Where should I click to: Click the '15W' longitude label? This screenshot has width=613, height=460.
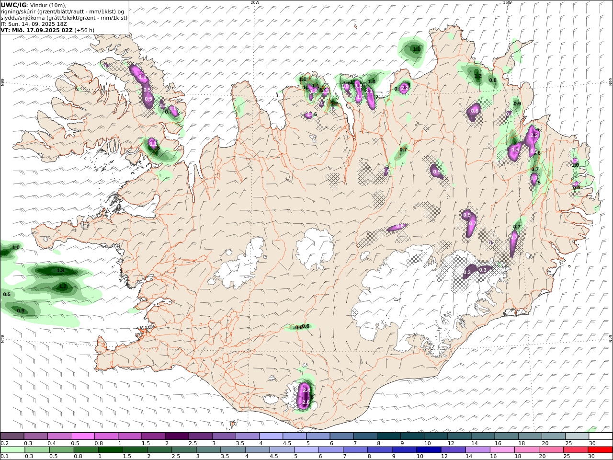[508, 2]
